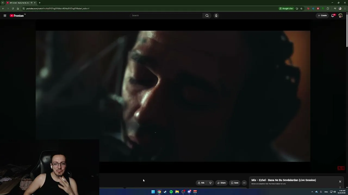Mute the tab via its speaker icon
This screenshot has height=195, width=348.
click(32, 3)
